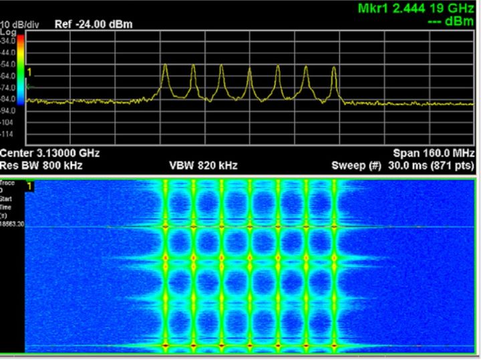The image size is (481, 360).
Task: Click the Res BW 800 kHz setting
Action: 41,166
